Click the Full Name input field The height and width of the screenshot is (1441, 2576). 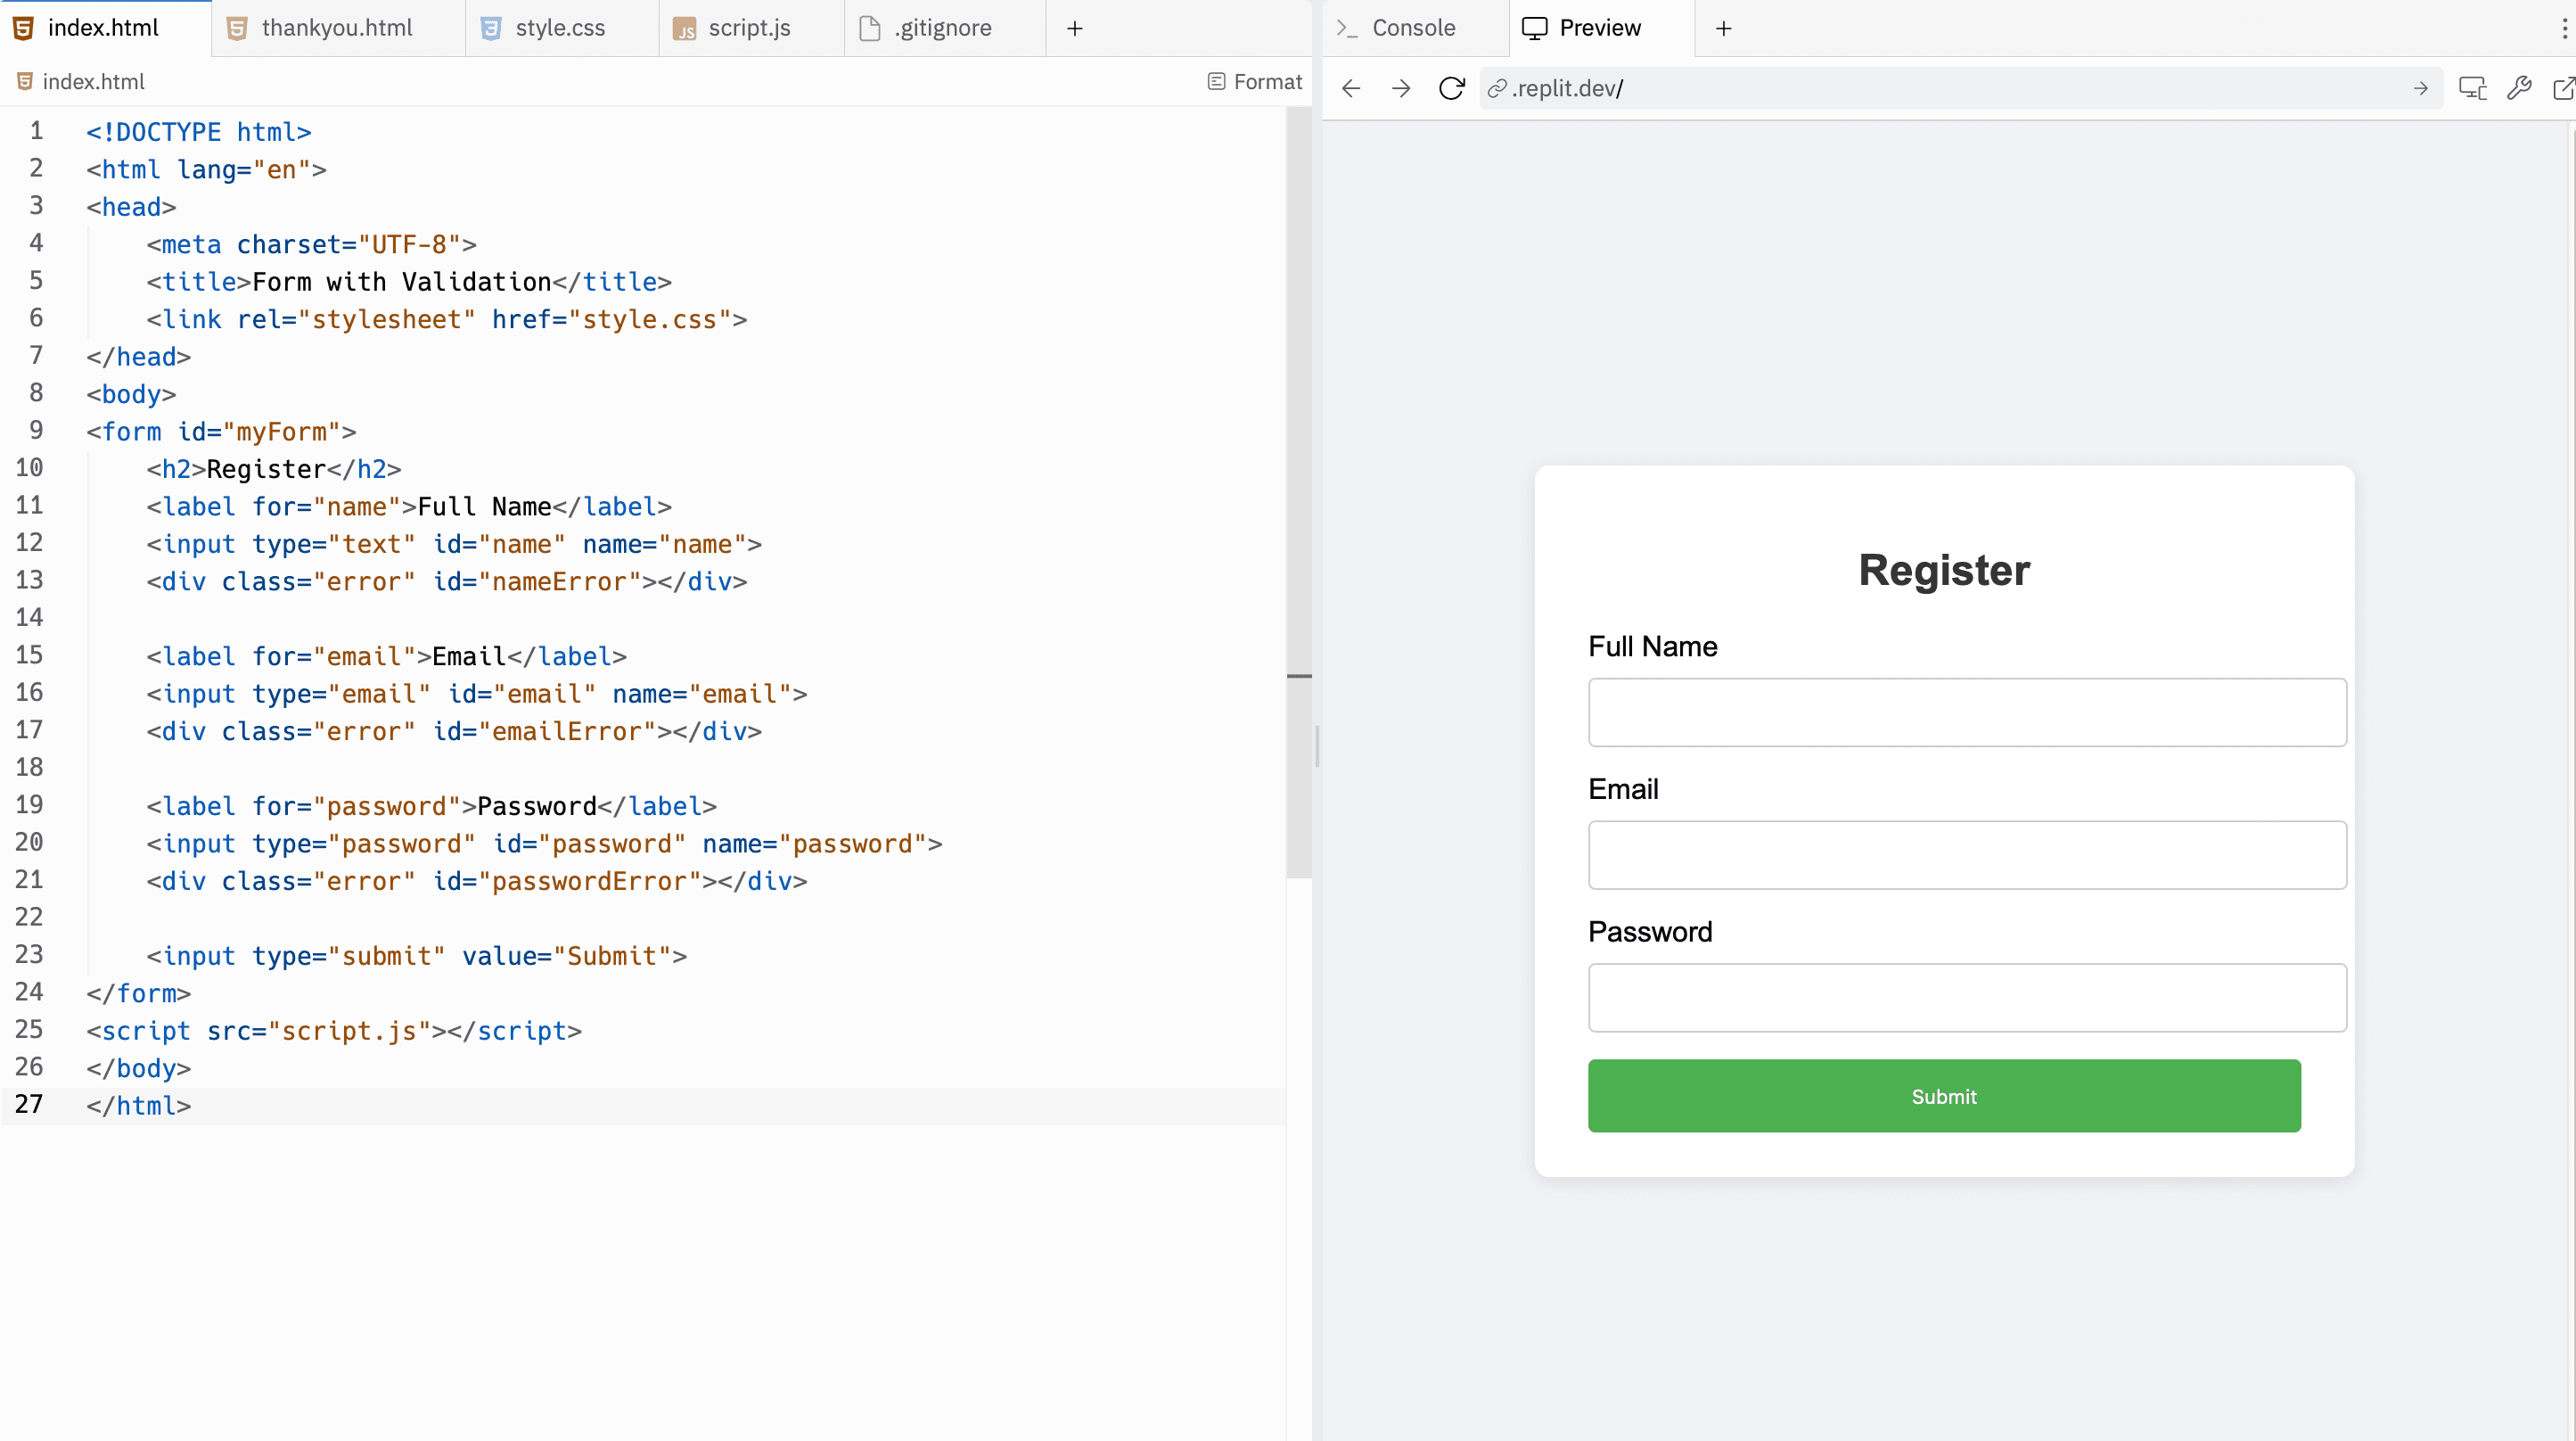[x=1967, y=712]
